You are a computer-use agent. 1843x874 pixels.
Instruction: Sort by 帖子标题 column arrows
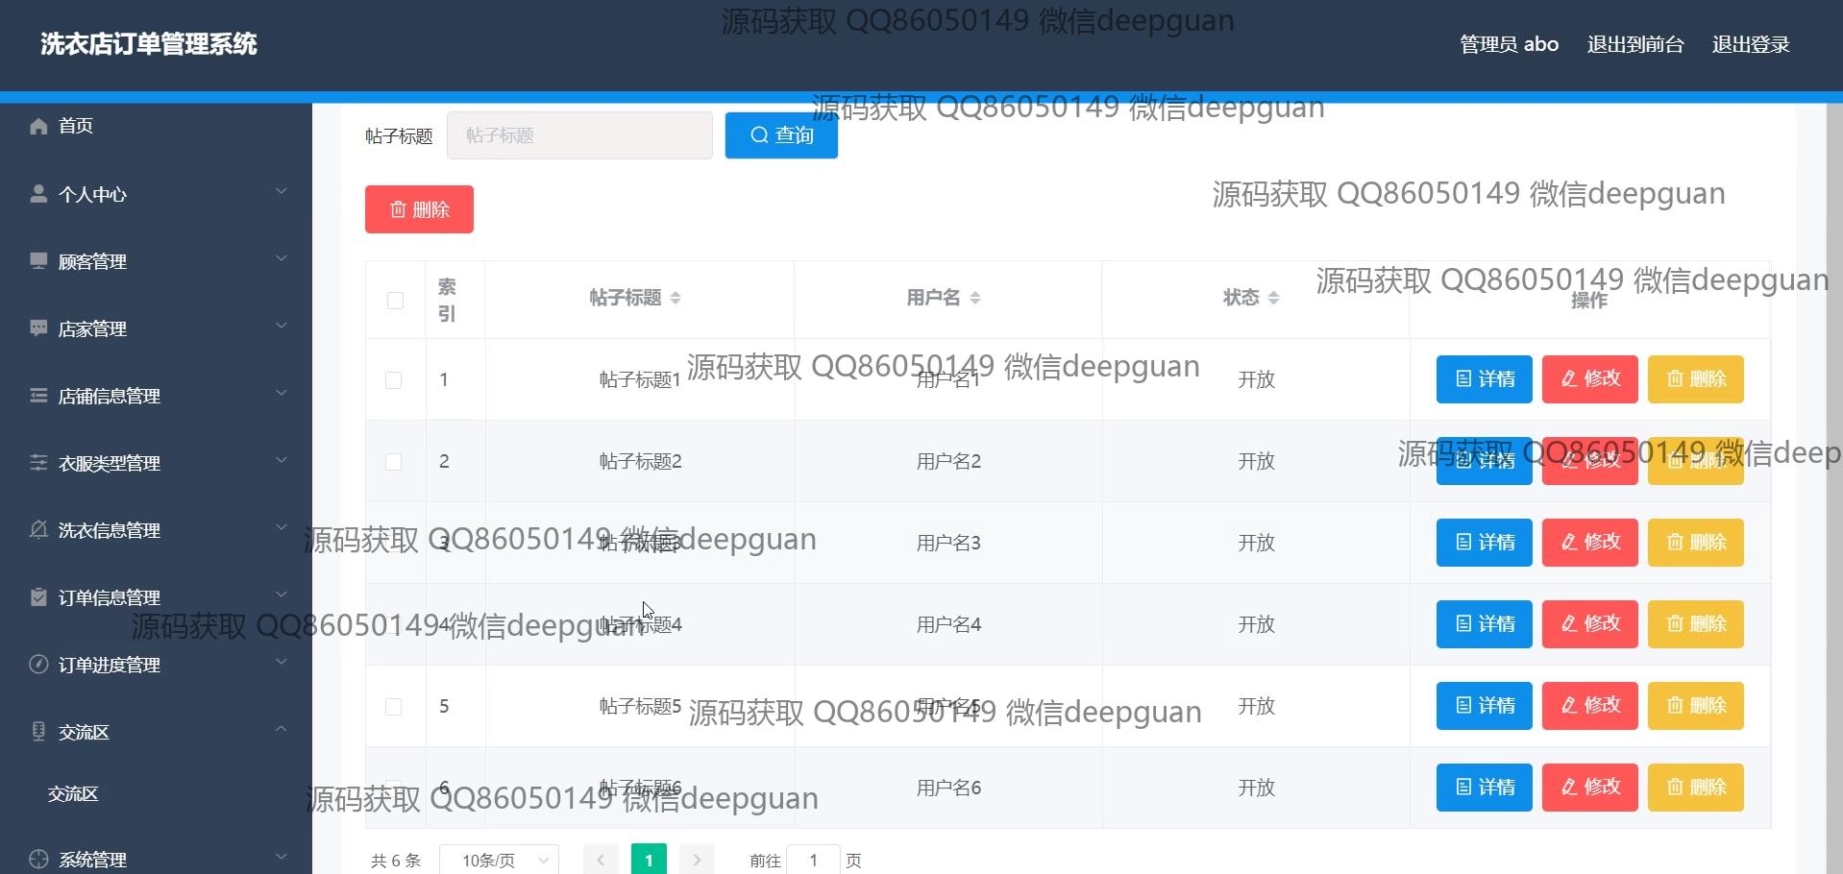(x=676, y=299)
